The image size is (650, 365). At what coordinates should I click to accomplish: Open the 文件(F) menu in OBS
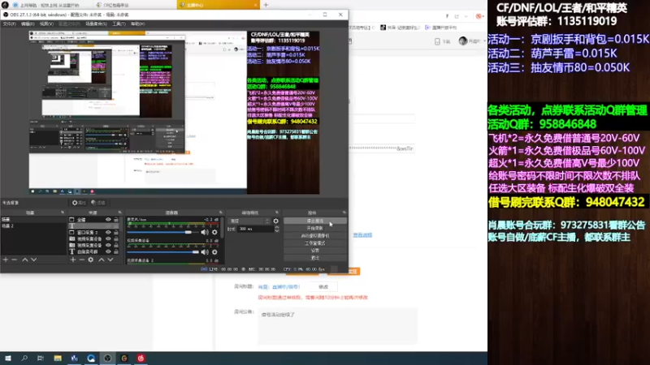coord(9,24)
